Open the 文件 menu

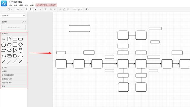(x=10, y=5)
